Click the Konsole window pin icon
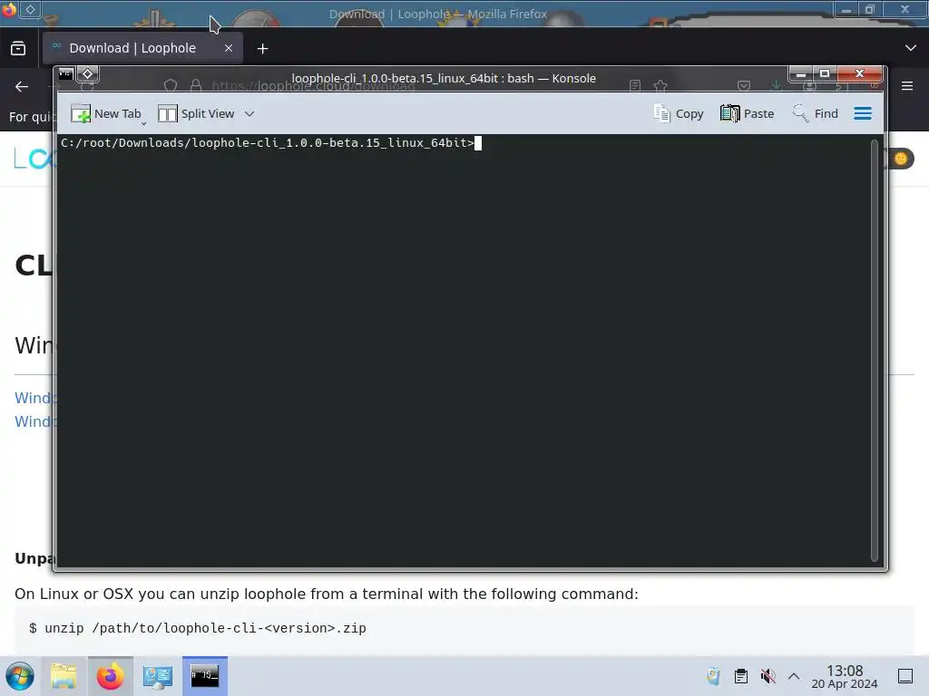 [x=88, y=74]
